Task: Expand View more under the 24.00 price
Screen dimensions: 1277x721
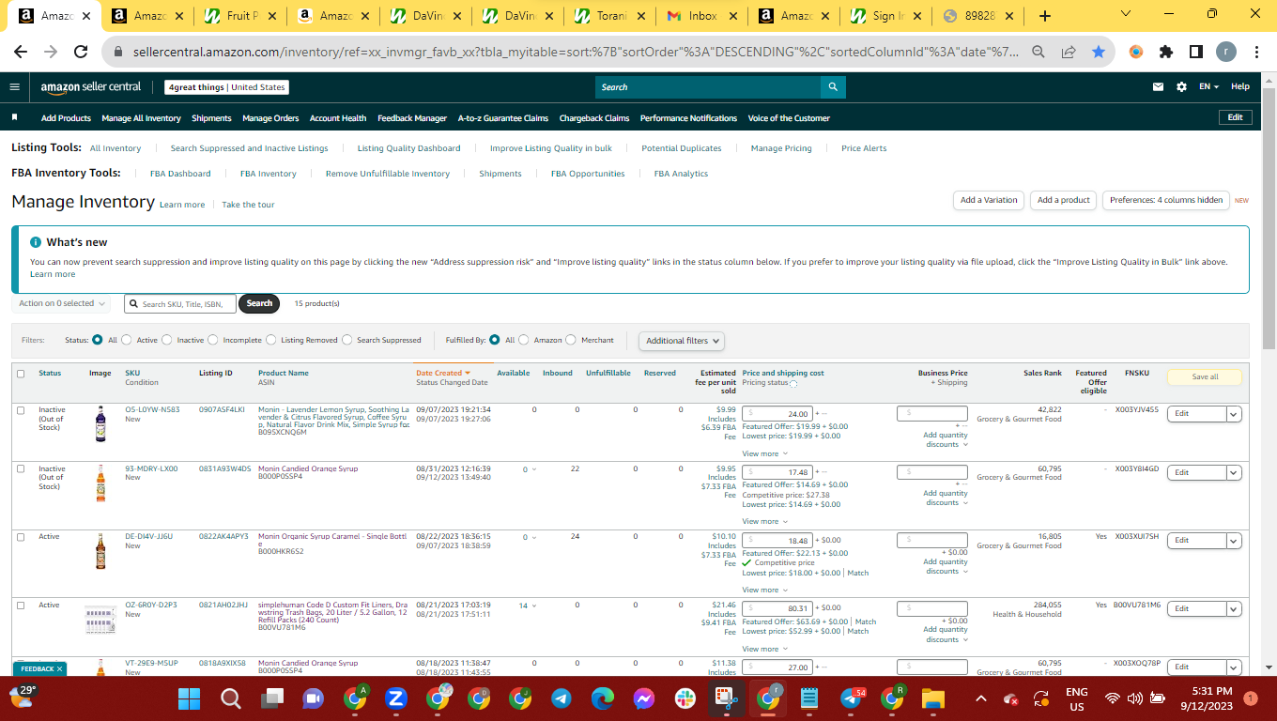Action: pos(764,453)
